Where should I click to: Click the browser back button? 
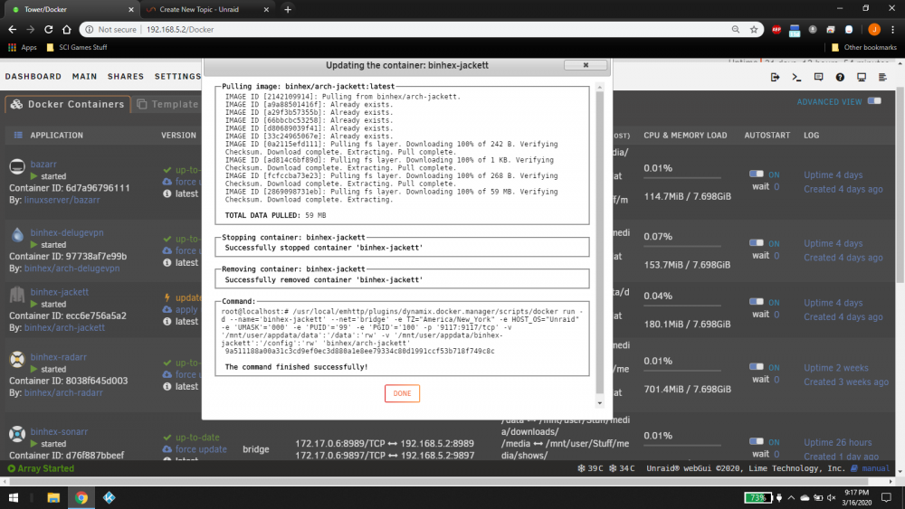point(13,30)
